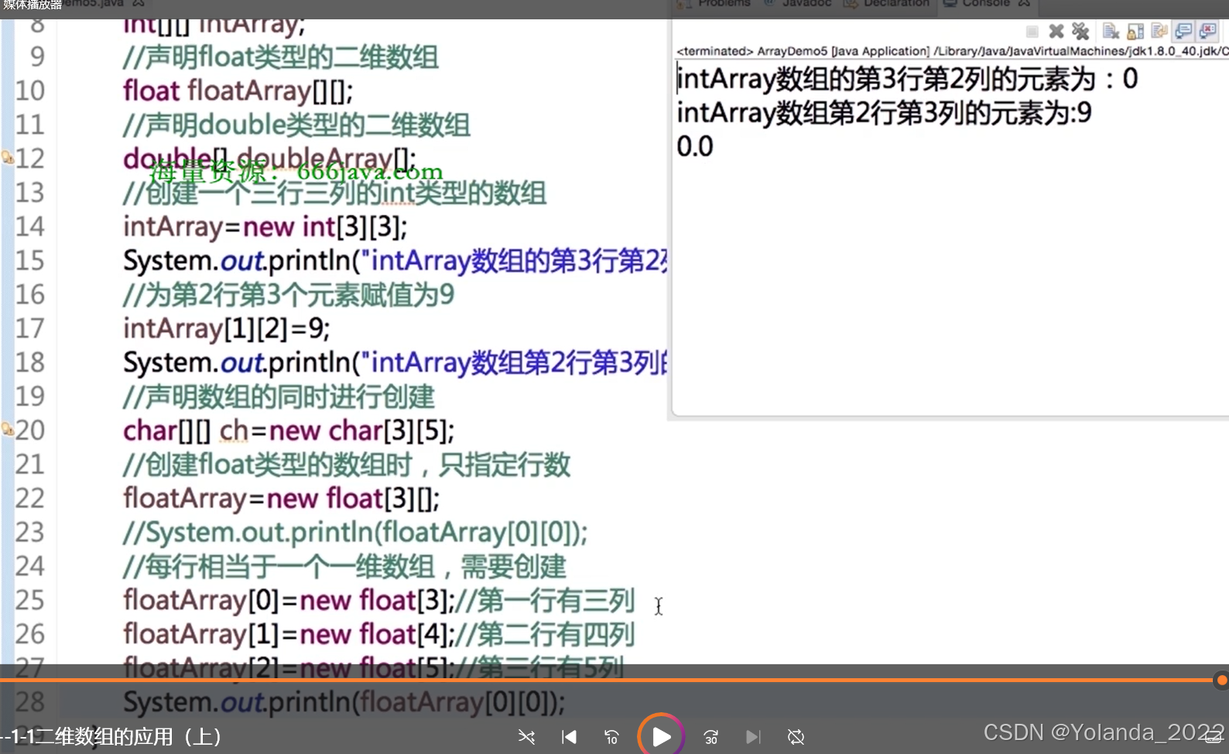Clear the console using the Clear Console icon

1111,32
